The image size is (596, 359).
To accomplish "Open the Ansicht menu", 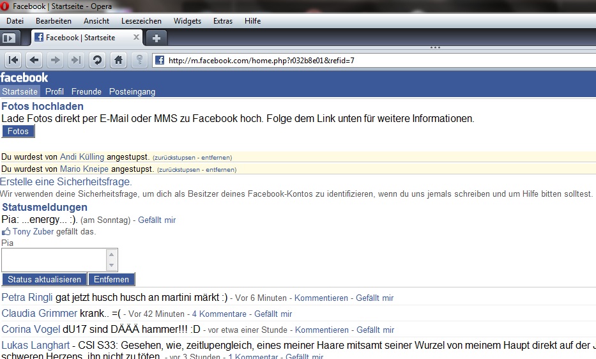I will coord(96,21).
